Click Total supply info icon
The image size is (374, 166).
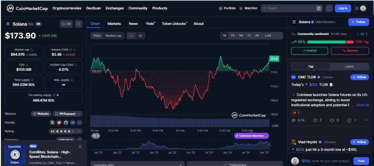(32, 80)
